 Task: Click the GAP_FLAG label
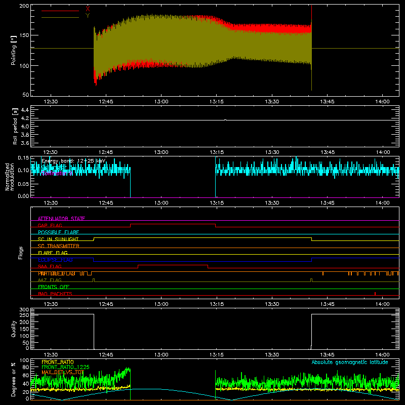click(50, 225)
